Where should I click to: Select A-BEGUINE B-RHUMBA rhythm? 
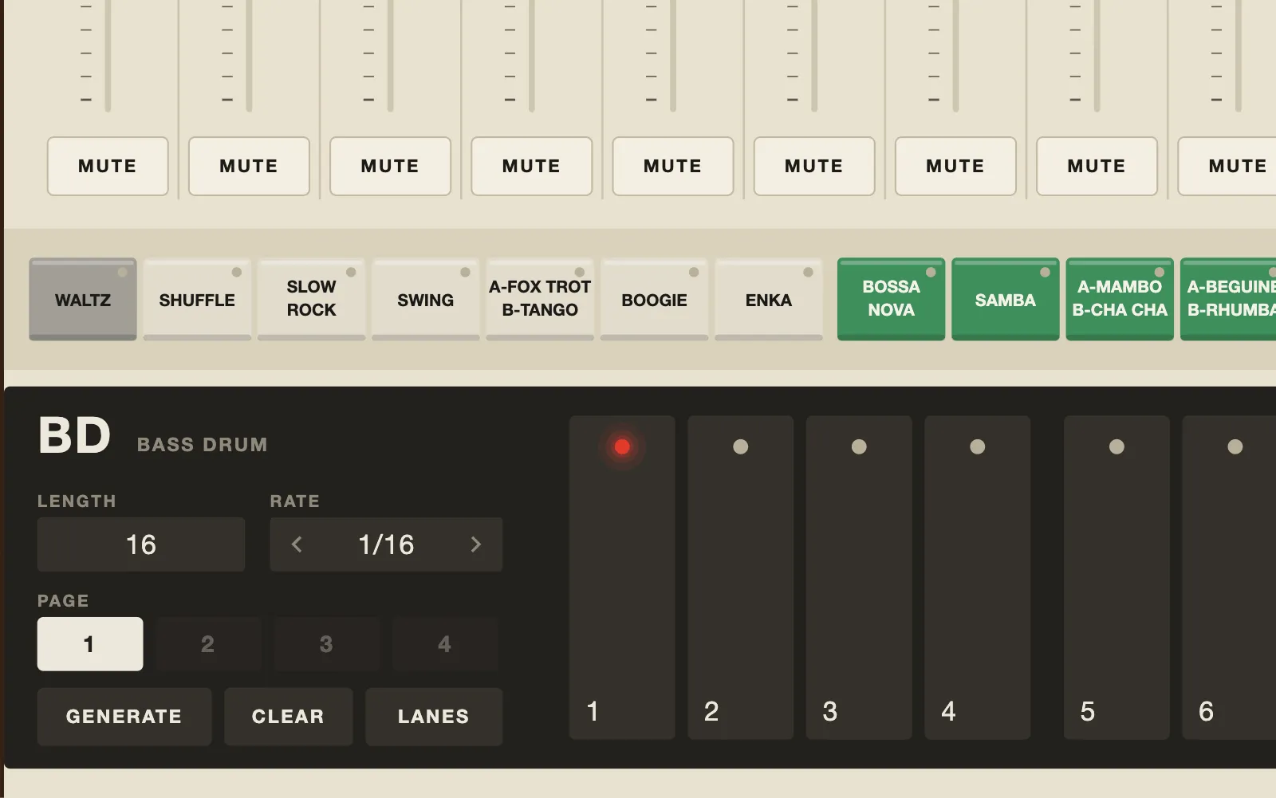coord(1228,300)
